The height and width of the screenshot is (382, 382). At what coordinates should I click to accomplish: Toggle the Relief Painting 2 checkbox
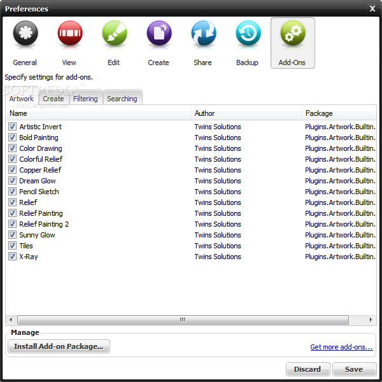pyautogui.click(x=13, y=224)
